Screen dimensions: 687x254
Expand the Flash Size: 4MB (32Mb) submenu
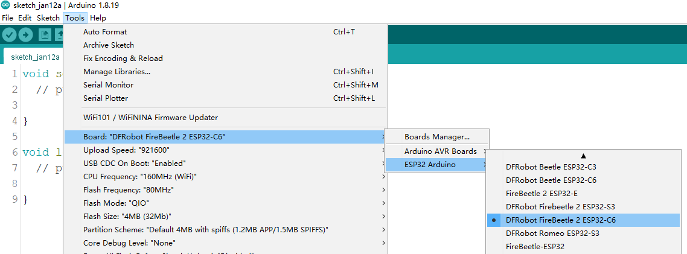coord(226,217)
